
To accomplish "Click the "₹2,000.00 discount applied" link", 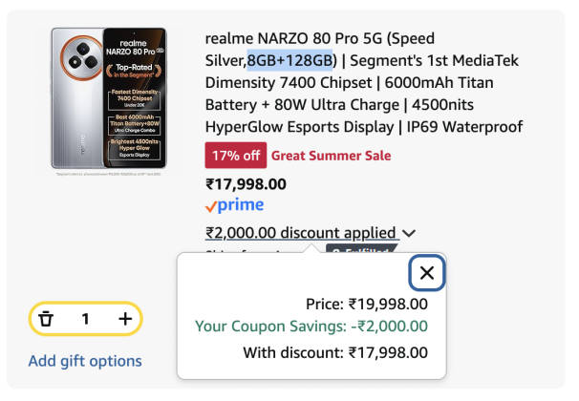I will 300,232.
